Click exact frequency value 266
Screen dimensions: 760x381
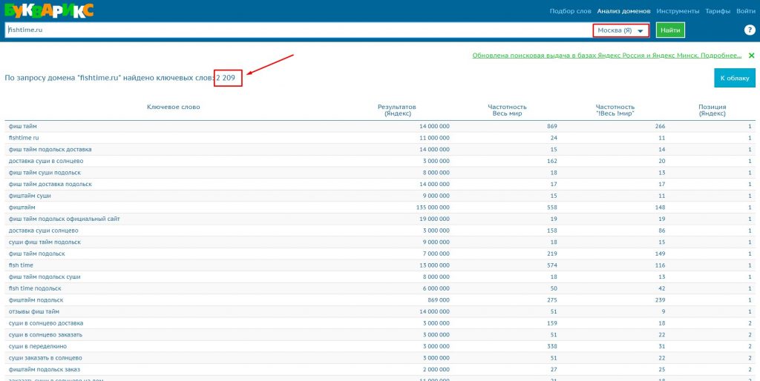660,126
